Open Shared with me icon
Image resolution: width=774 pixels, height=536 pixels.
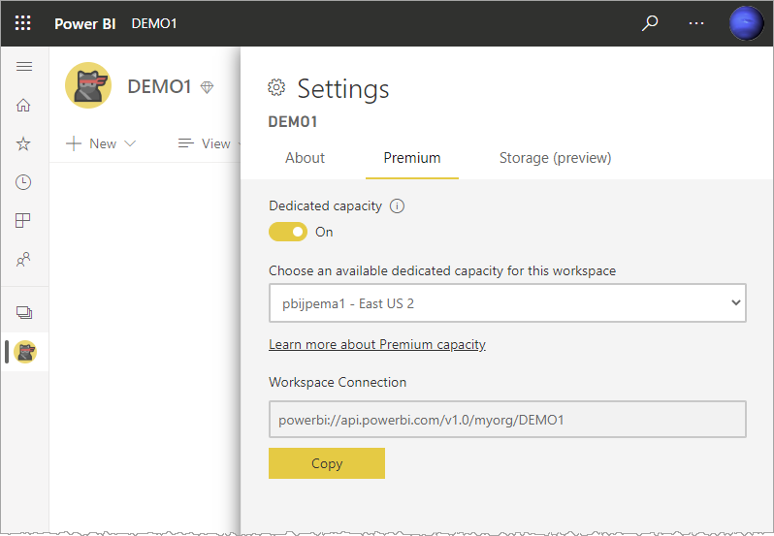point(23,259)
